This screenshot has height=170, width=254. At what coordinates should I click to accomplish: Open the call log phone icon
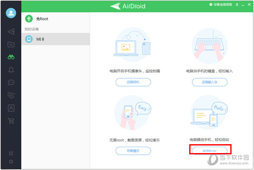pos(11,95)
